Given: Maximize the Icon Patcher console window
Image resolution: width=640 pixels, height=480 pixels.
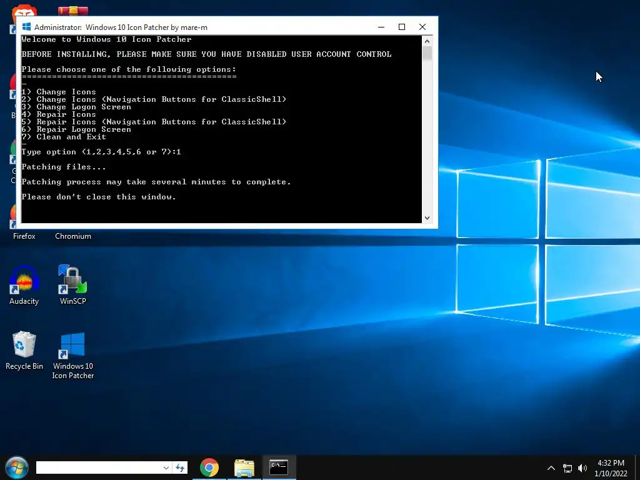Looking at the screenshot, I should pyautogui.click(x=402, y=27).
